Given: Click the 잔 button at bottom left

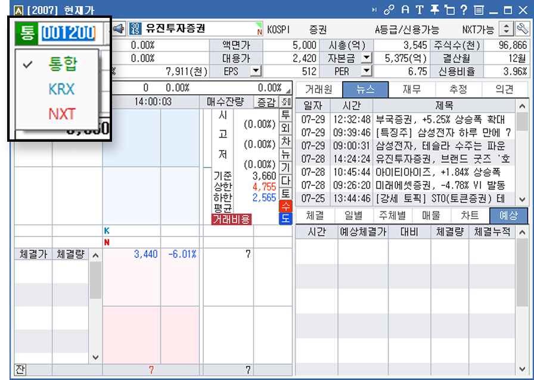Looking at the screenshot, I should [x=20, y=369].
